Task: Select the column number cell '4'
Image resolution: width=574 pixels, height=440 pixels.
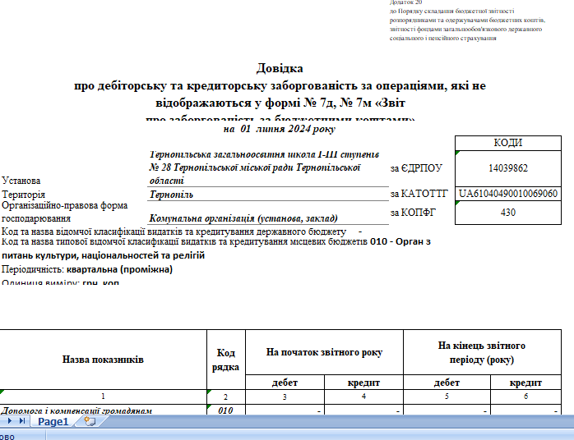Action: (x=363, y=396)
